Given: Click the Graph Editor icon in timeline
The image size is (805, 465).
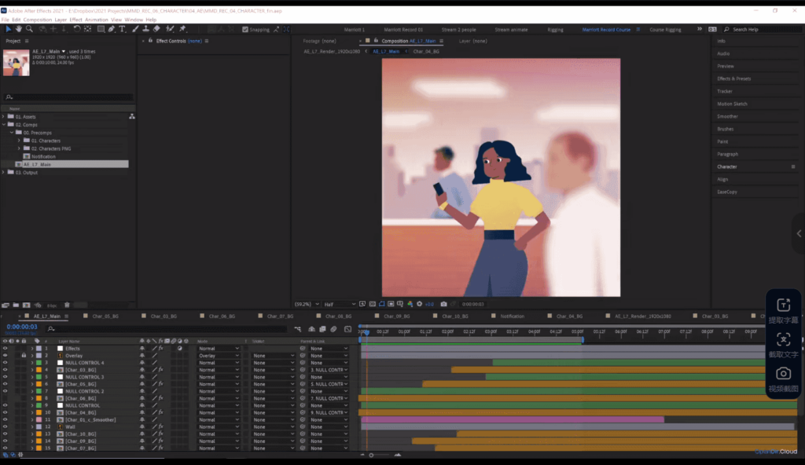Looking at the screenshot, I should point(347,329).
